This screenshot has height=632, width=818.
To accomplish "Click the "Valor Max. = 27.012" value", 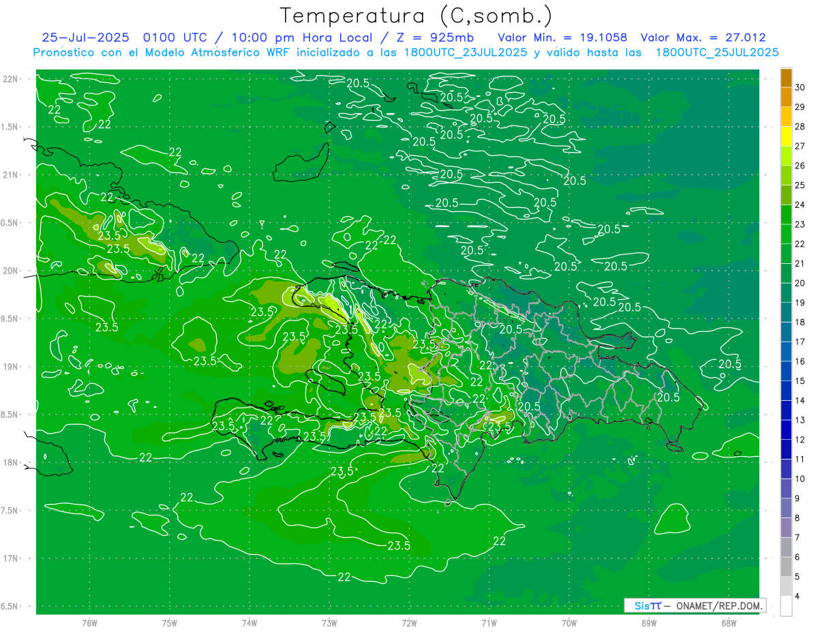I will (705, 38).
